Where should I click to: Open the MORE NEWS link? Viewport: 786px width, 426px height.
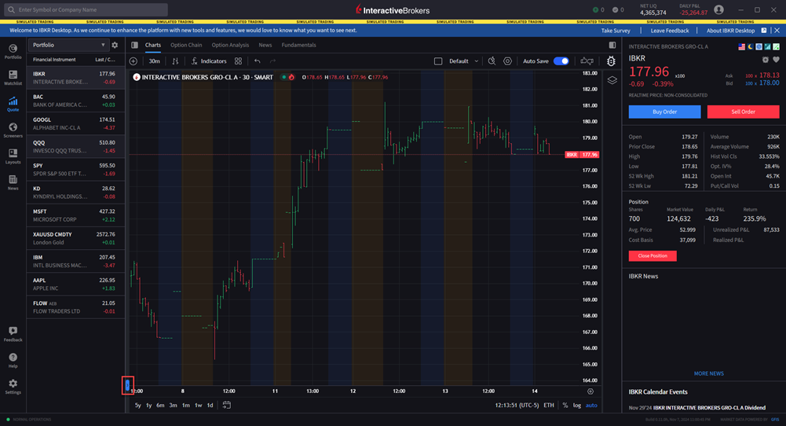(x=708, y=373)
